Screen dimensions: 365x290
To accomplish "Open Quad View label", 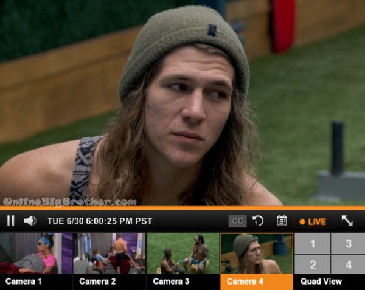I will point(321,281).
